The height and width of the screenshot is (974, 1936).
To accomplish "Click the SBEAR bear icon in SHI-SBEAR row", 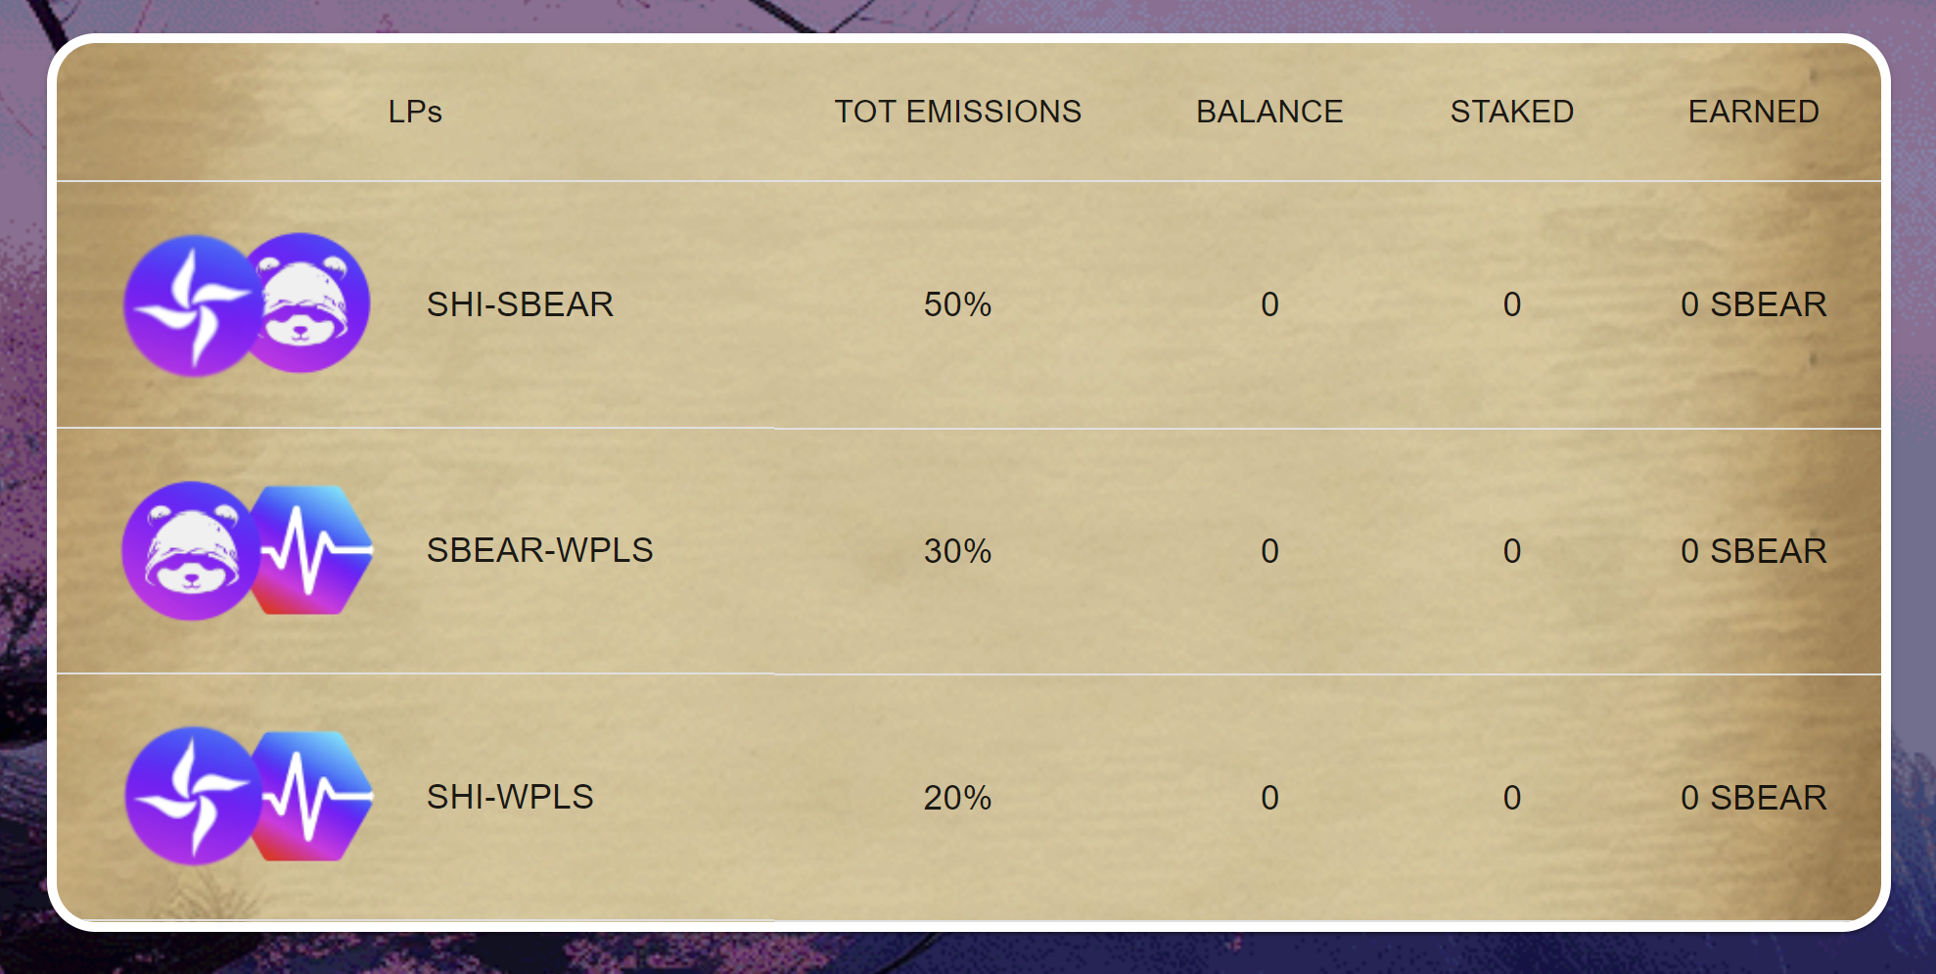I will pos(307,303).
